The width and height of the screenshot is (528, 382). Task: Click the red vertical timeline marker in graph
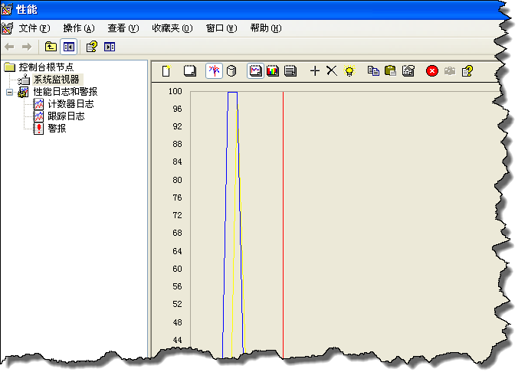pos(284,224)
